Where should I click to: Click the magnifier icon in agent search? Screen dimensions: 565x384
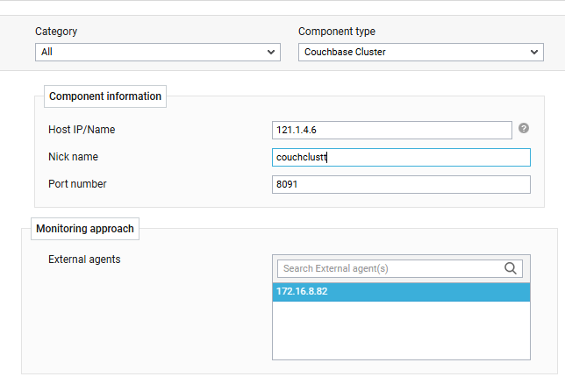(511, 269)
